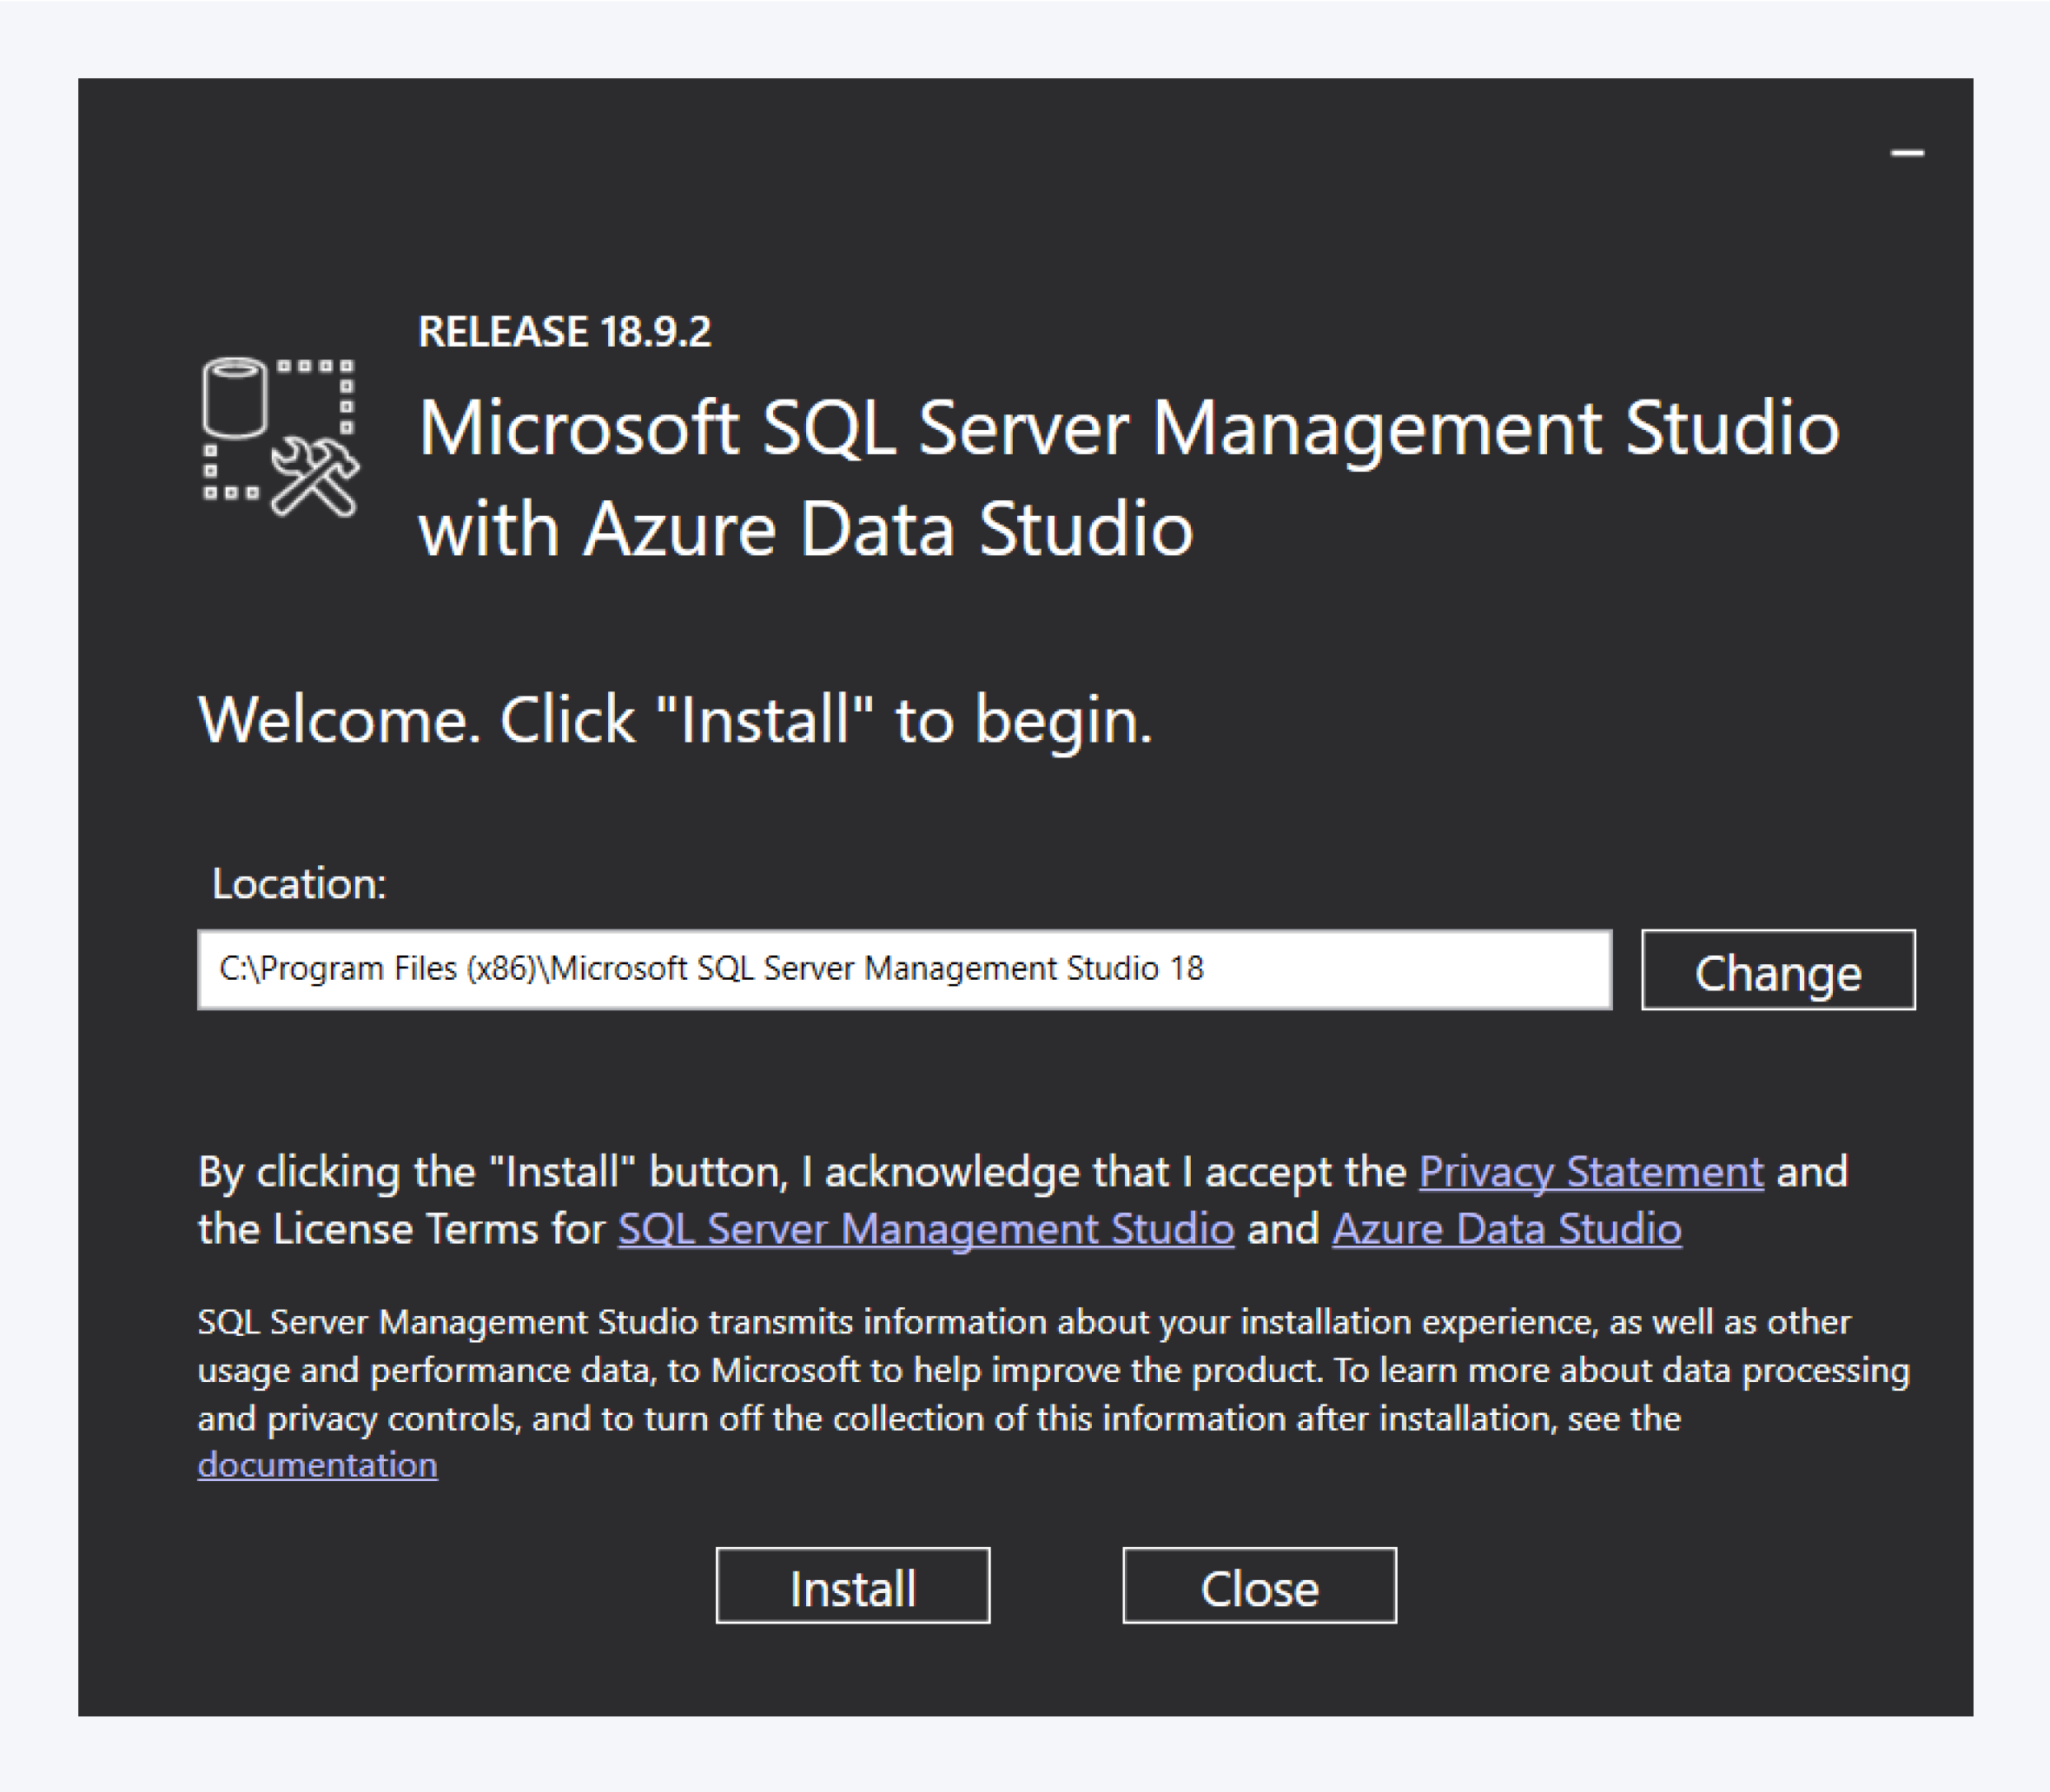Click the RELEASE 18.9.2 version label
This screenshot has height=1792, width=2050.
click(x=565, y=333)
